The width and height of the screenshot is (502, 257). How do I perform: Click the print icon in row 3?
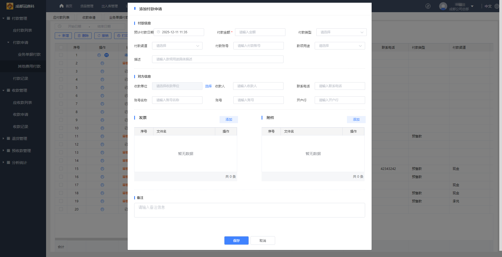click(102, 71)
